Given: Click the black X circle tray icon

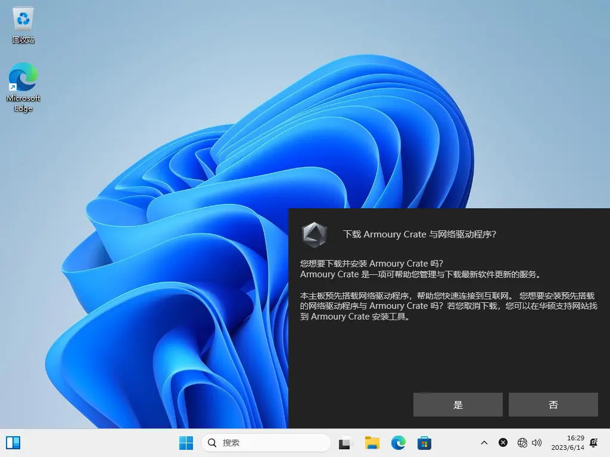Looking at the screenshot, I should coord(503,443).
